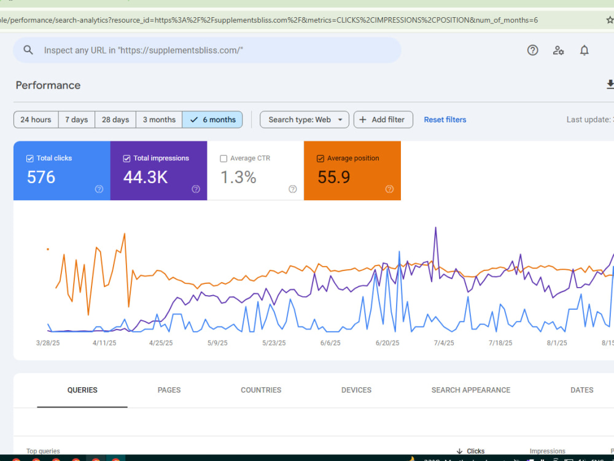
Task: Click the 576 total clicks value
Action: click(41, 177)
